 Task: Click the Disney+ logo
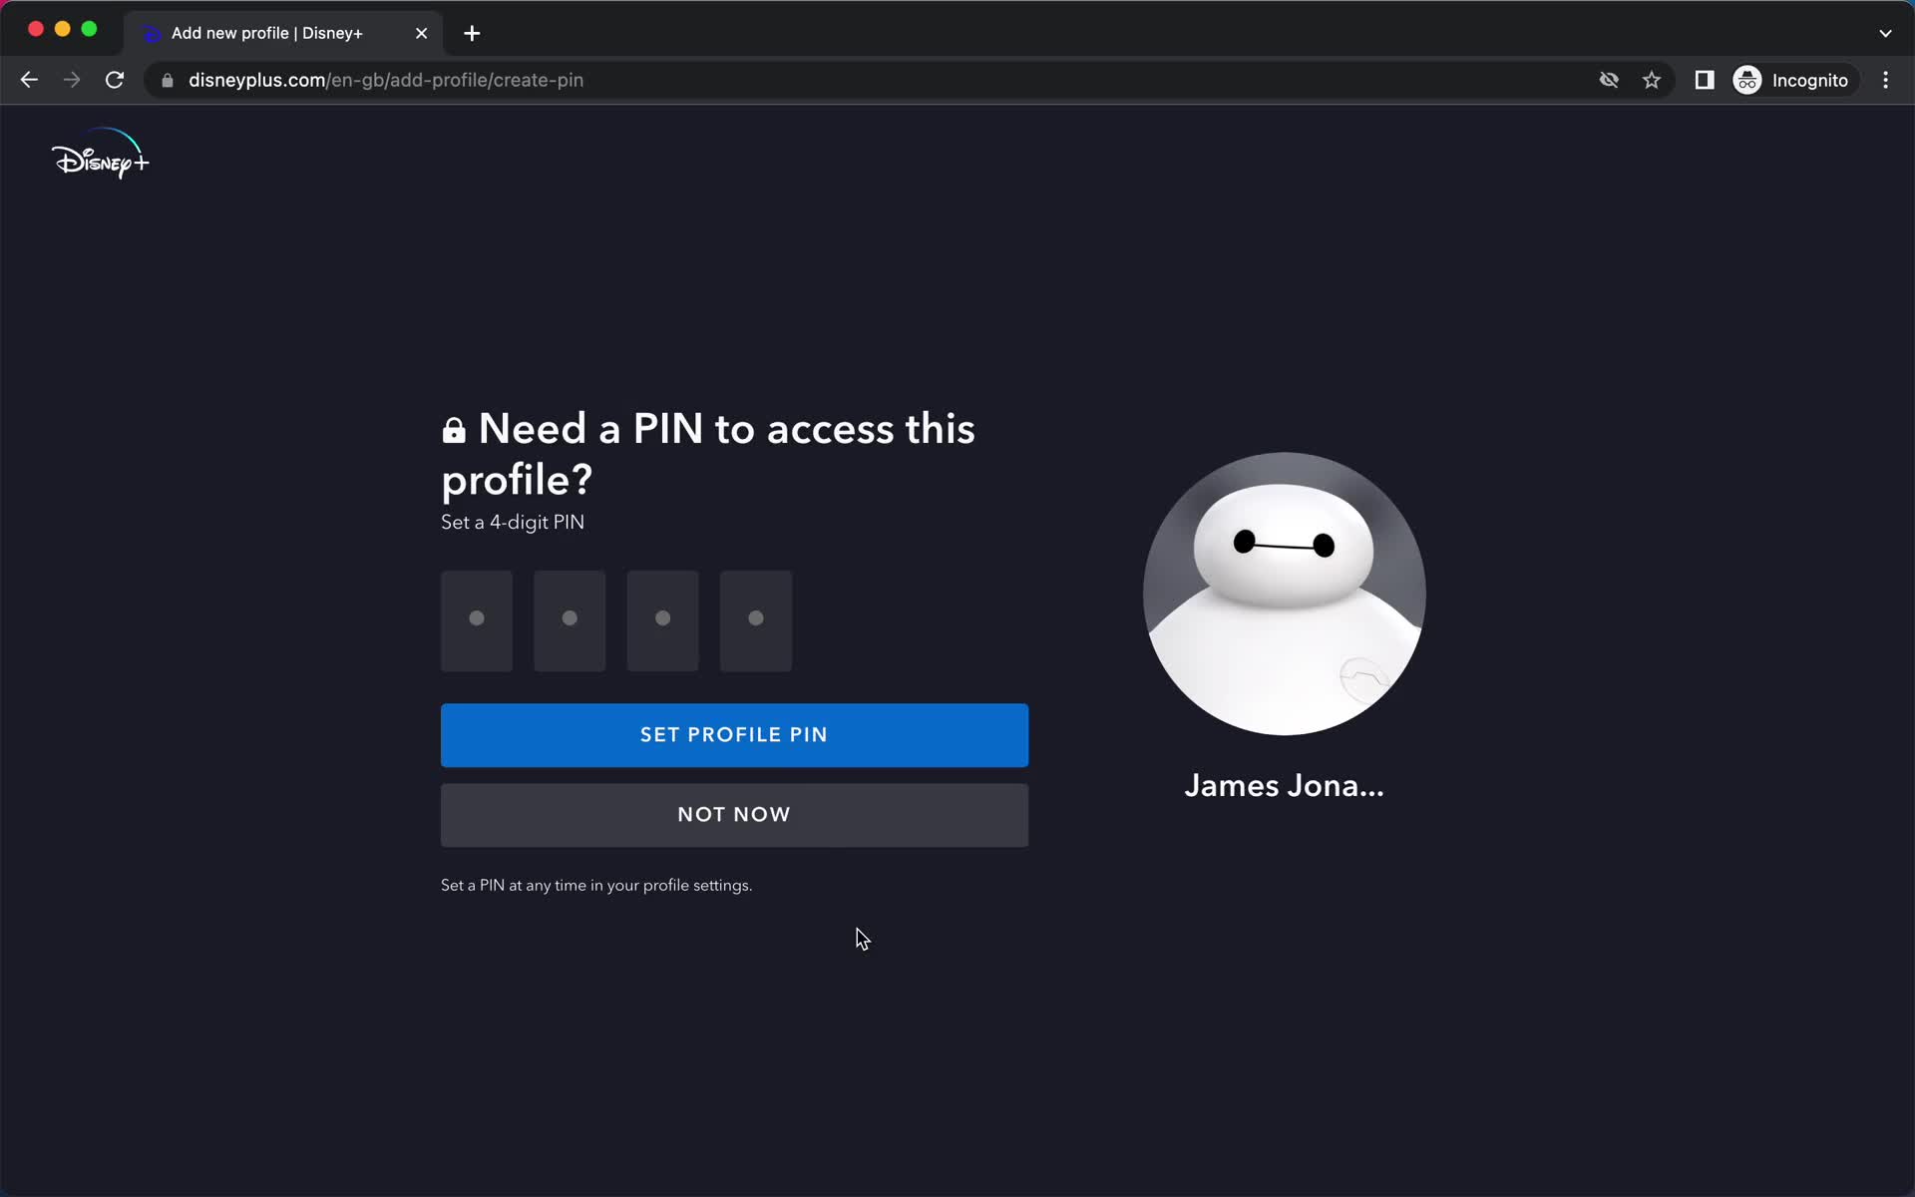point(100,155)
